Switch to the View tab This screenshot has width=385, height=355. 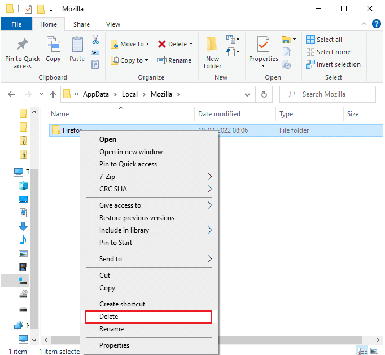tap(113, 24)
